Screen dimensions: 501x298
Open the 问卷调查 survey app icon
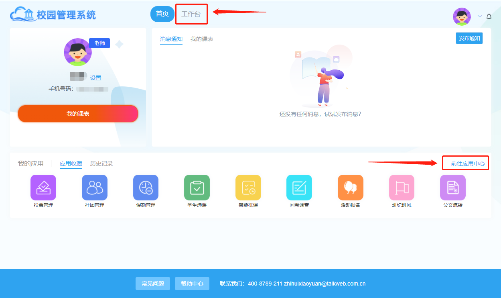(299, 188)
